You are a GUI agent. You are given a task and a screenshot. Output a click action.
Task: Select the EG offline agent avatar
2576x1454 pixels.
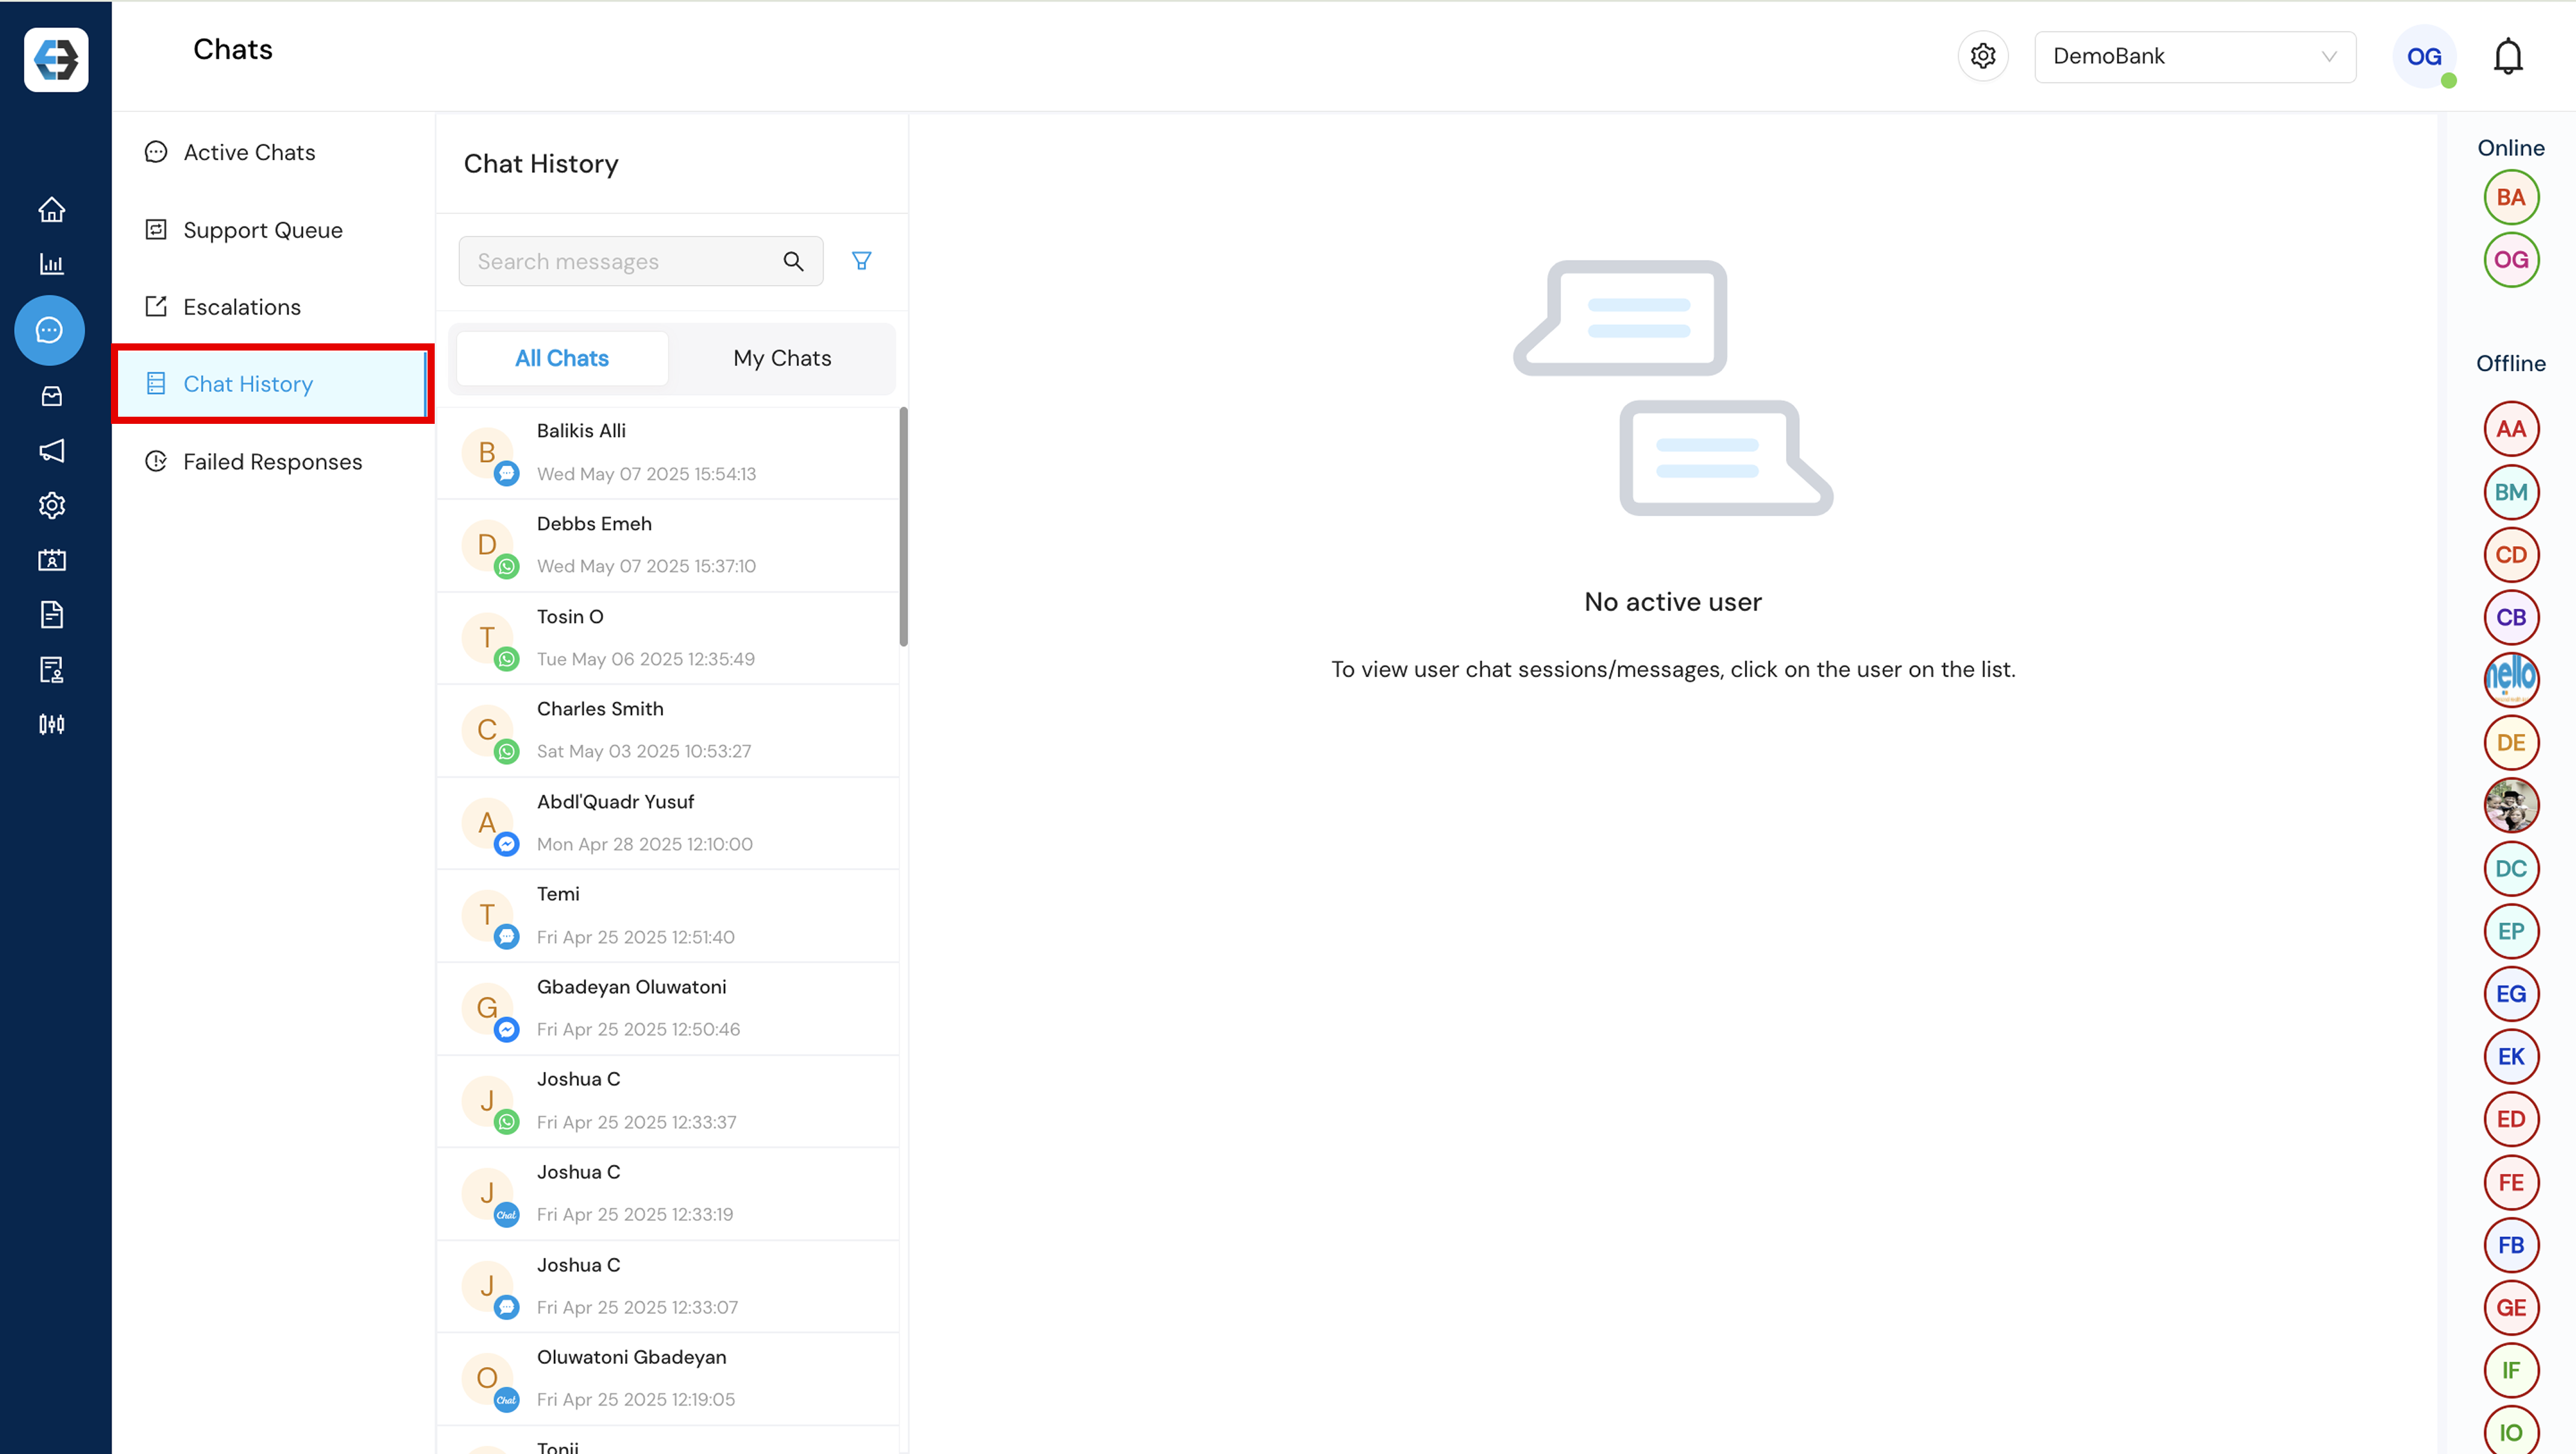pos(2511,994)
